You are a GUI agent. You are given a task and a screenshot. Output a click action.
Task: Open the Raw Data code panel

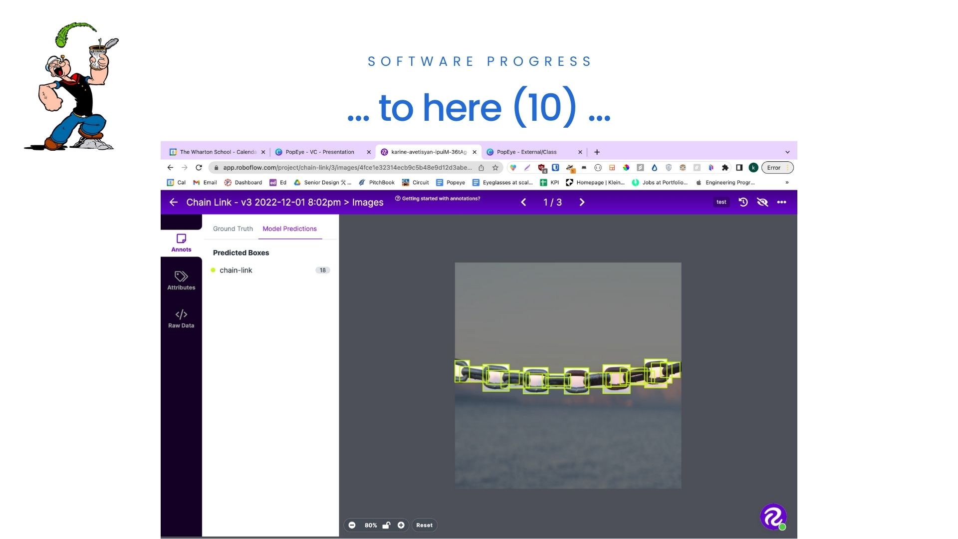coord(181,318)
